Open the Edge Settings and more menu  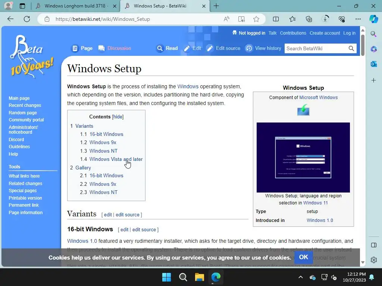(358, 19)
